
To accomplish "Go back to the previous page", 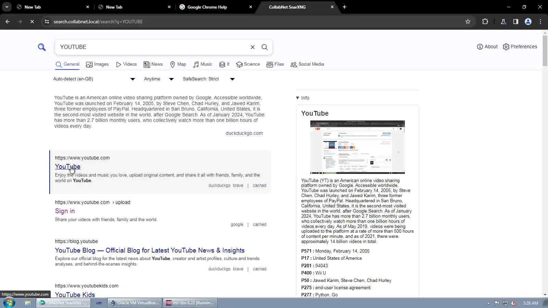I will click(x=8, y=22).
